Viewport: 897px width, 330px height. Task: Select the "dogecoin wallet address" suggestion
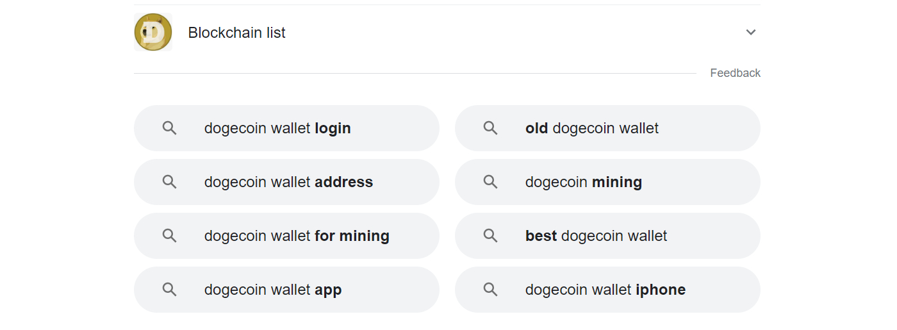[x=288, y=182]
